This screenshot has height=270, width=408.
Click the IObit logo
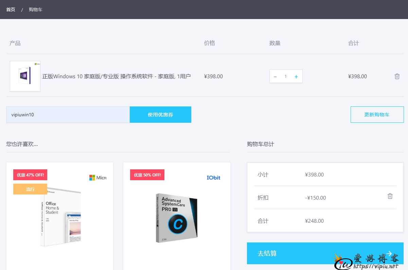click(x=214, y=178)
